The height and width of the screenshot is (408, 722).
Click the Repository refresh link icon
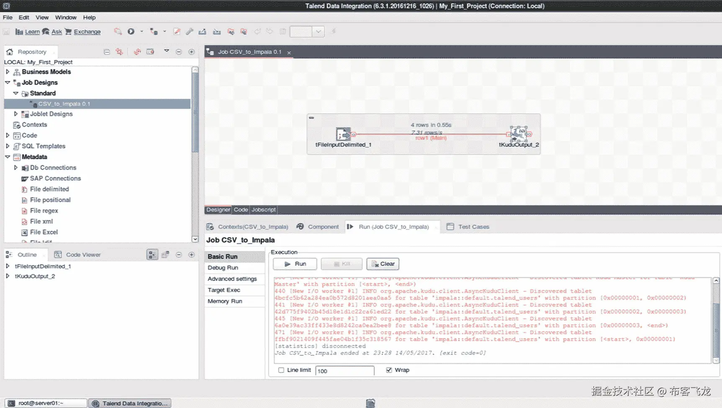coord(120,52)
